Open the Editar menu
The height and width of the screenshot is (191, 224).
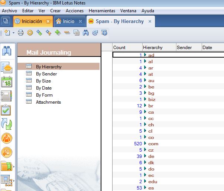(x=28, y=11)
